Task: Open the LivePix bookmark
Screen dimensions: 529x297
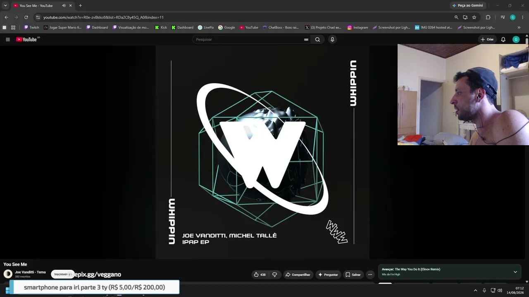Action: [x=206, y=28]
